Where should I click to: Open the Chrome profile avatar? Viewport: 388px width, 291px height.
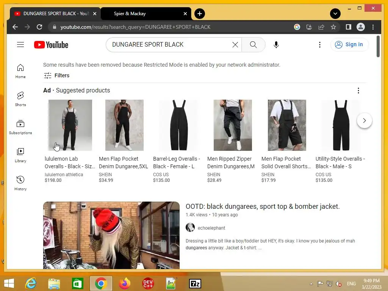361,27
